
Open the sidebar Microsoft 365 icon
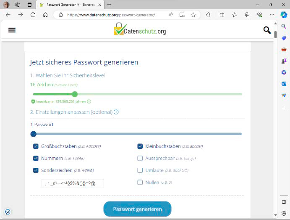pos(284,72)
